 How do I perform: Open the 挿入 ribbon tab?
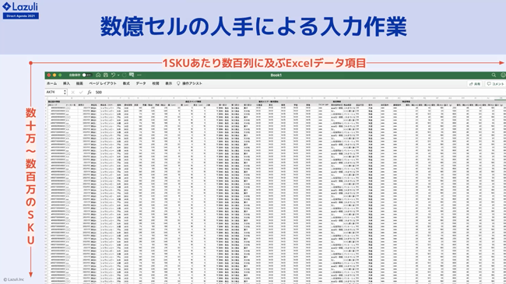tap(66, 83)
